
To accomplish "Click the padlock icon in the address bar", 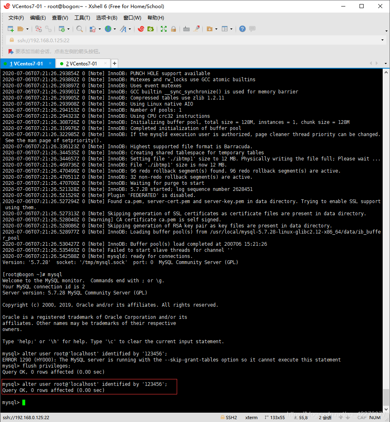I will point(12,40).
